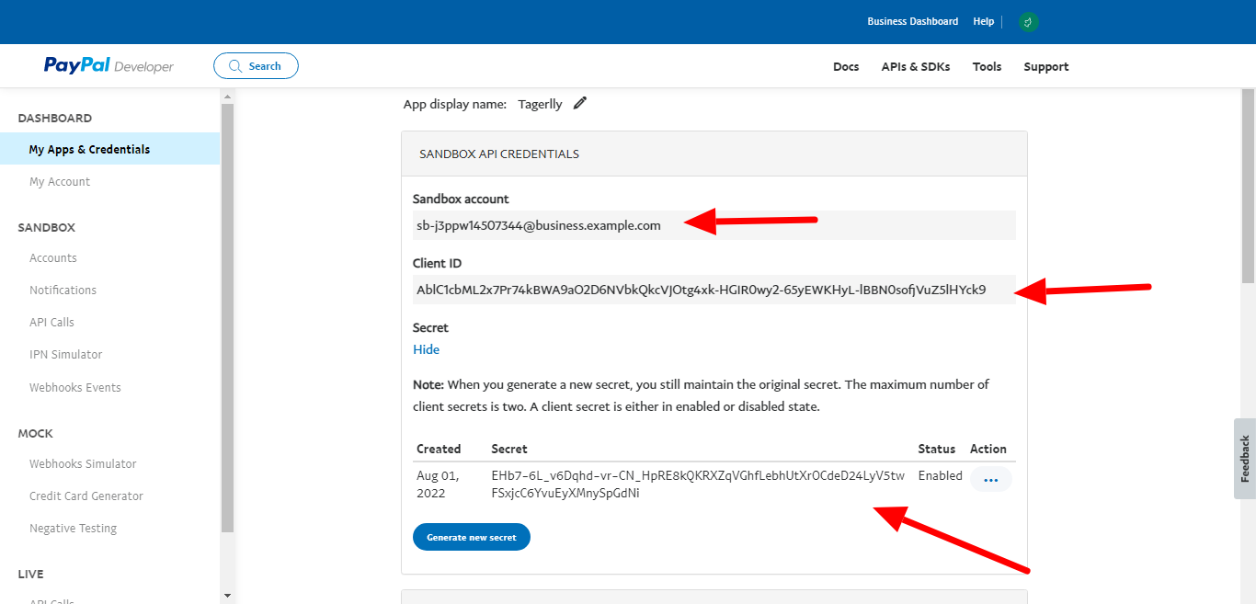The image size is (1256, 604).
Task: Open the Help link
Action: [983, 21]
